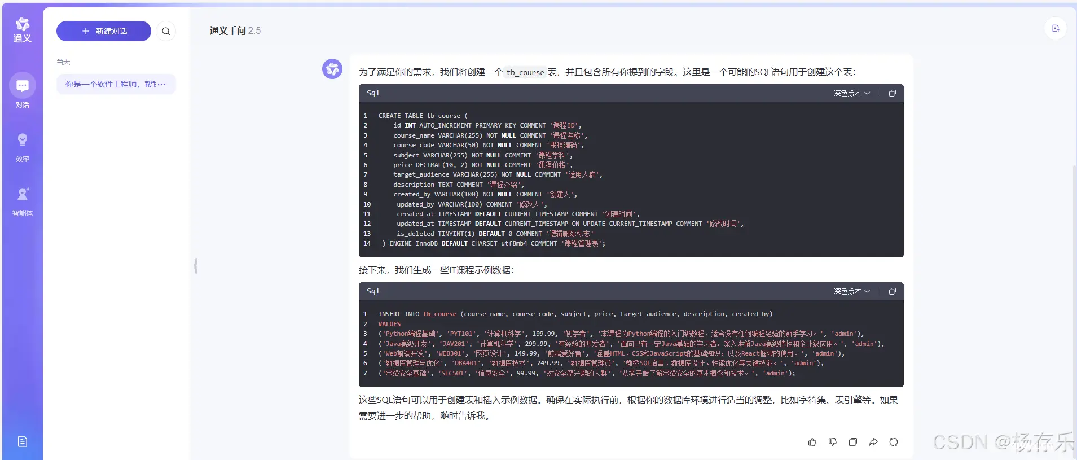
Task: Click the 'JAV201' data row
Action: [x=631, y=344]
